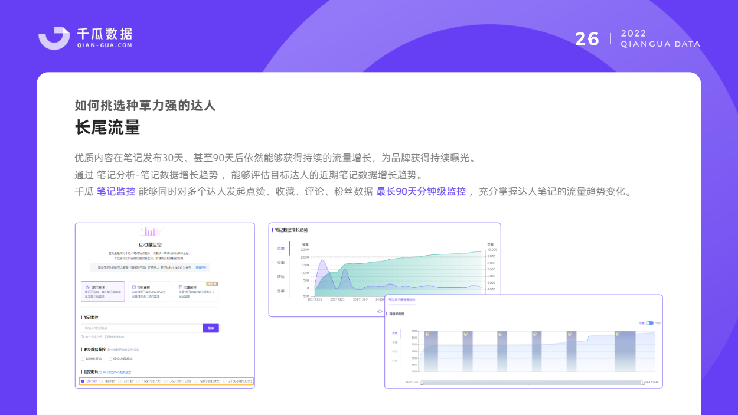Screen dimensions: 738x415
Task: Open the 查看示例 link
Action: tap(201, 267)
